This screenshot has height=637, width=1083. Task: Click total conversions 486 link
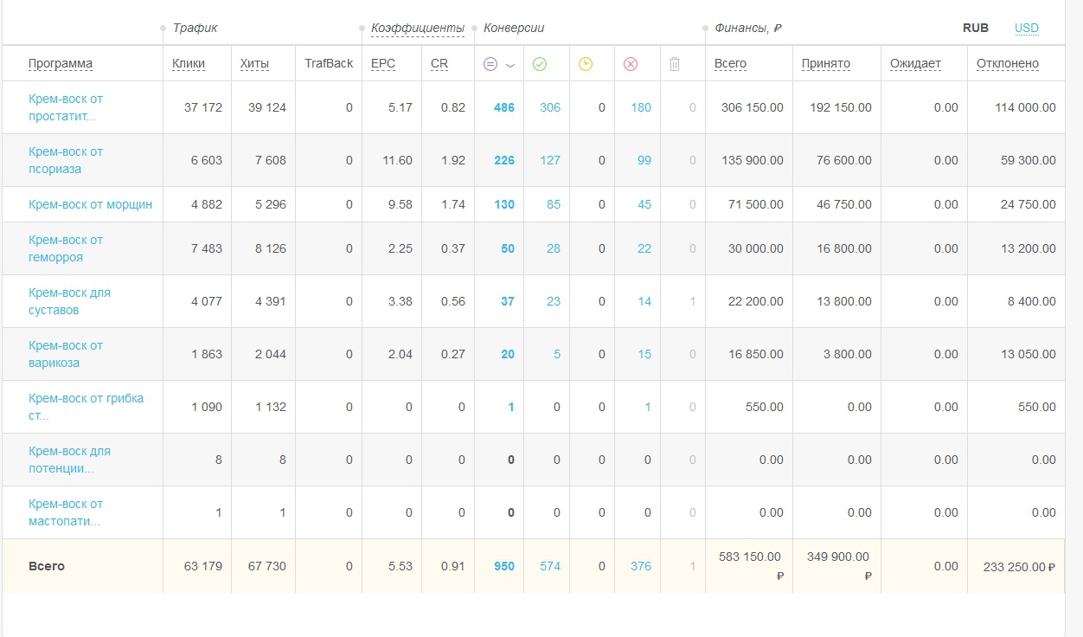pos(504,107)
